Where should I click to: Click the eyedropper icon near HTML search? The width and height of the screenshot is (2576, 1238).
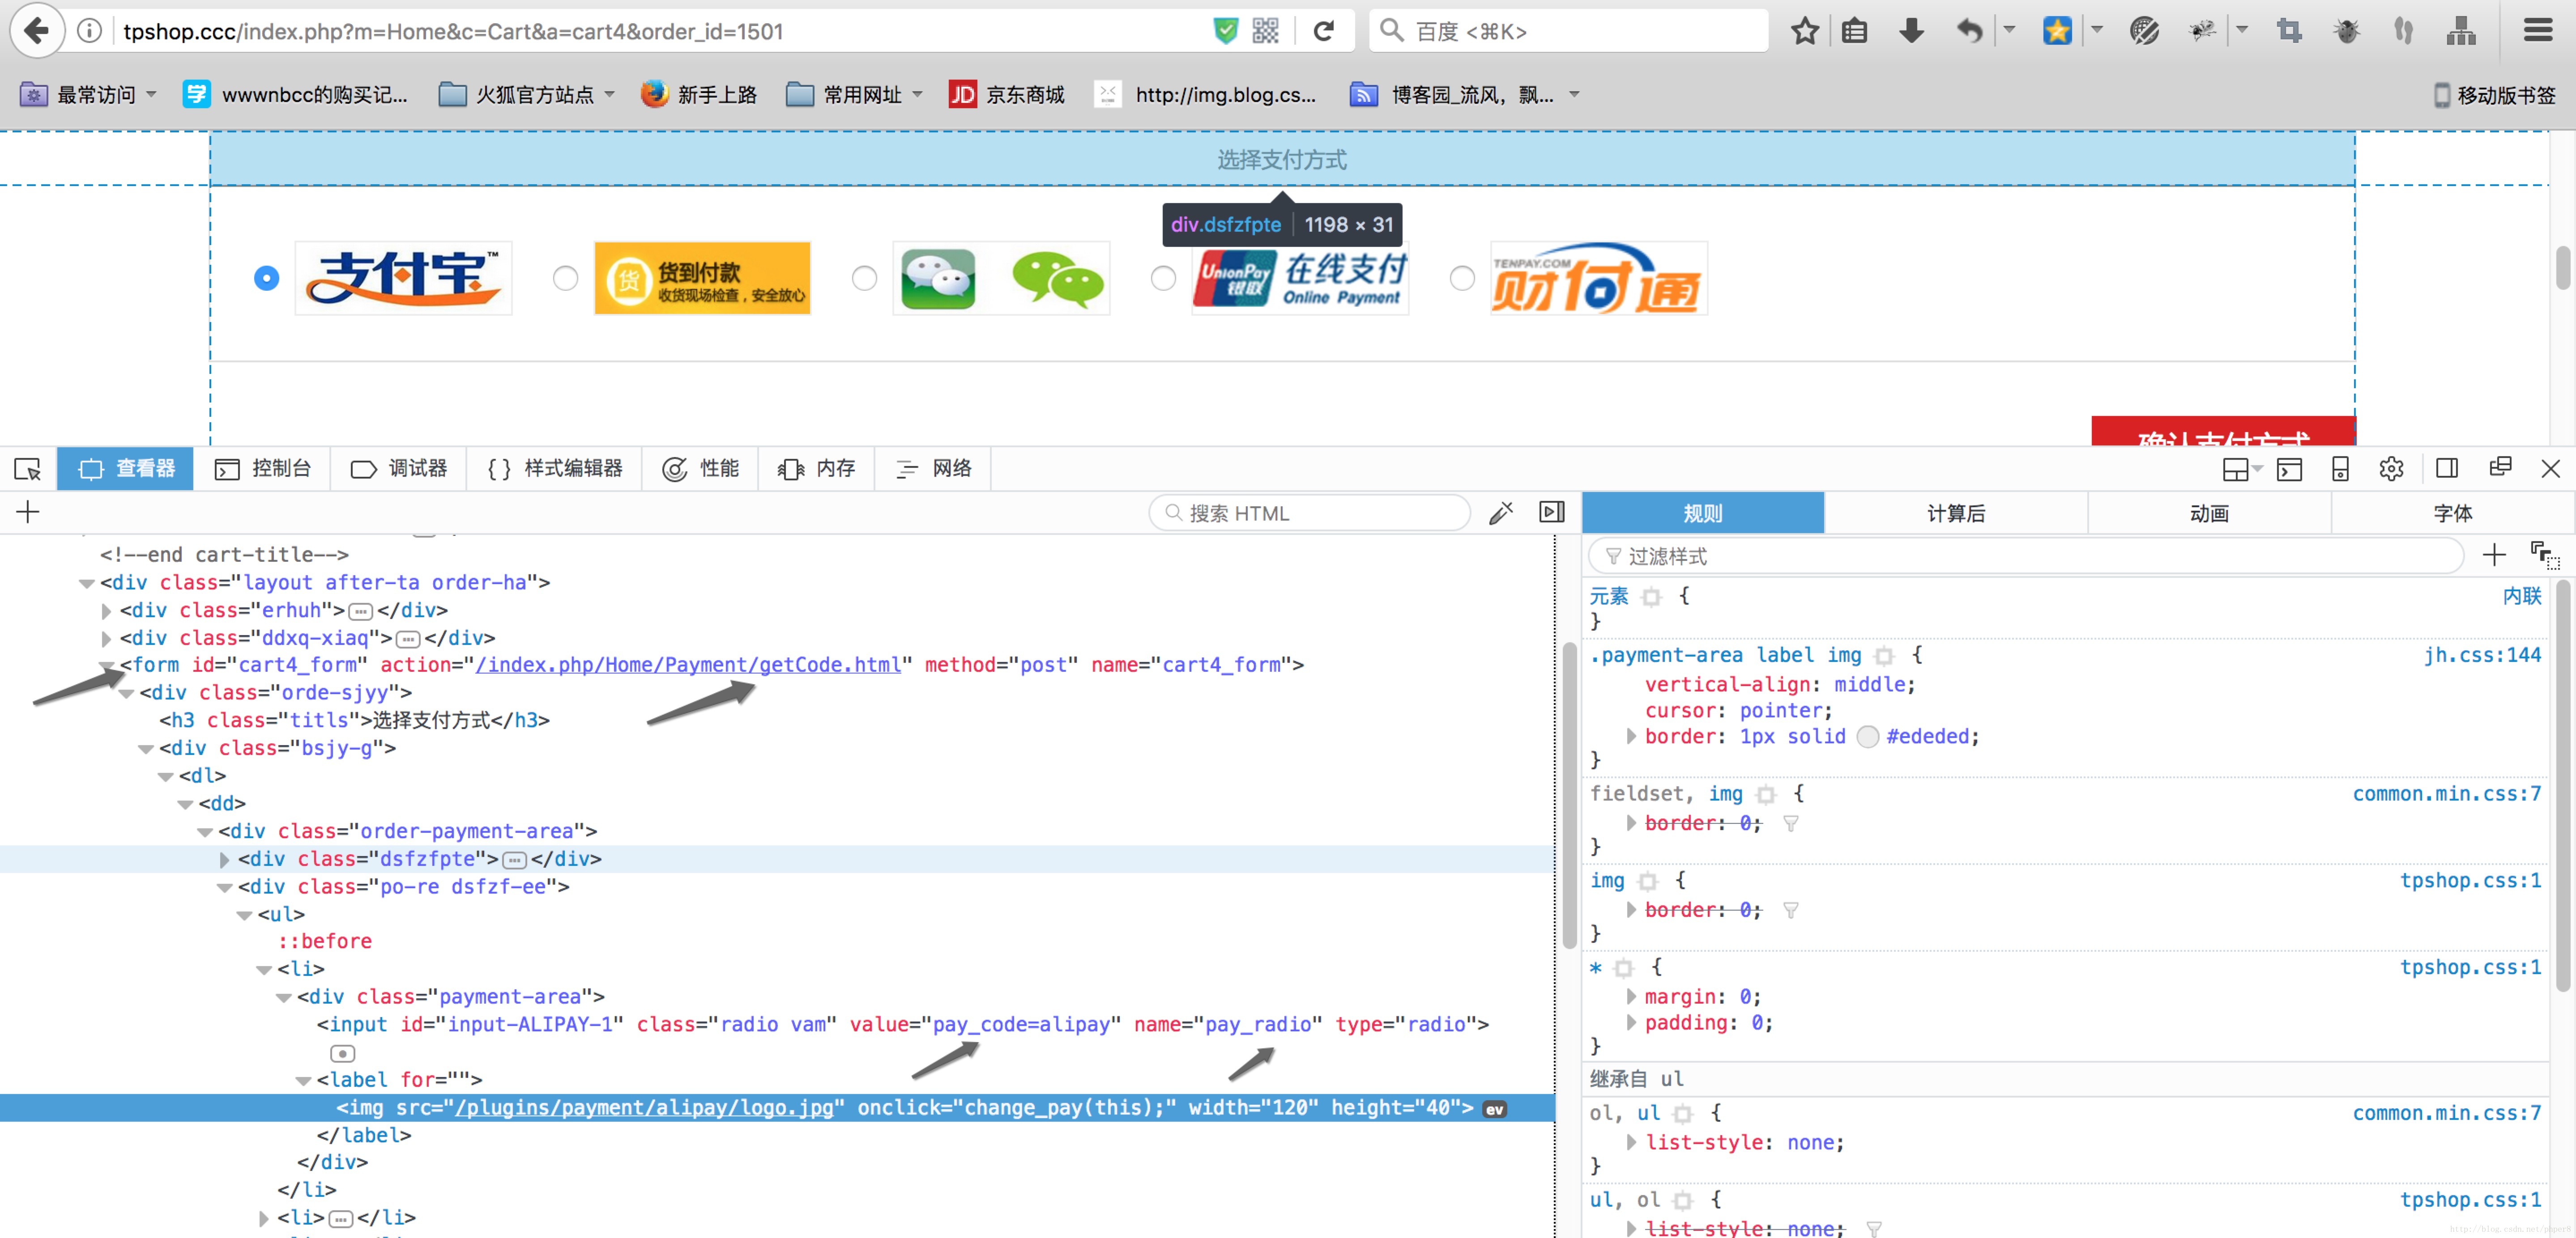coord(1501,513)
